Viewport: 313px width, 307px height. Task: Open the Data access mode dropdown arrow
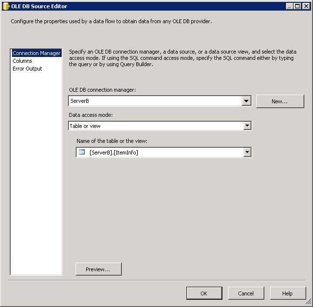[247, 126]
